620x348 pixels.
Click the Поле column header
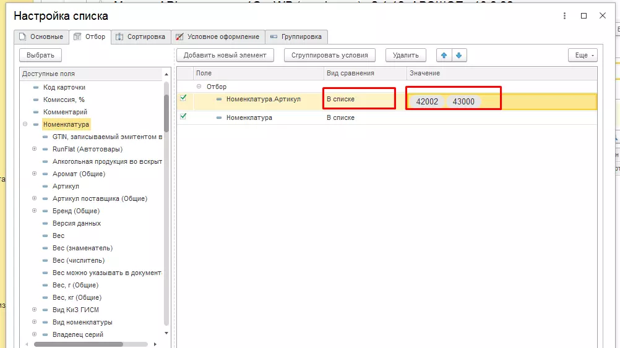[x=259, y=74]
